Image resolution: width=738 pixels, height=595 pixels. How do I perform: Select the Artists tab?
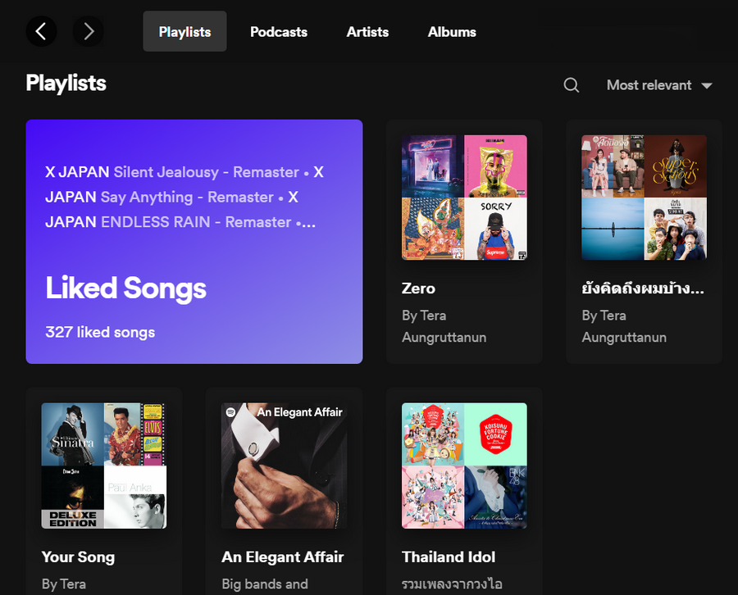367,32
